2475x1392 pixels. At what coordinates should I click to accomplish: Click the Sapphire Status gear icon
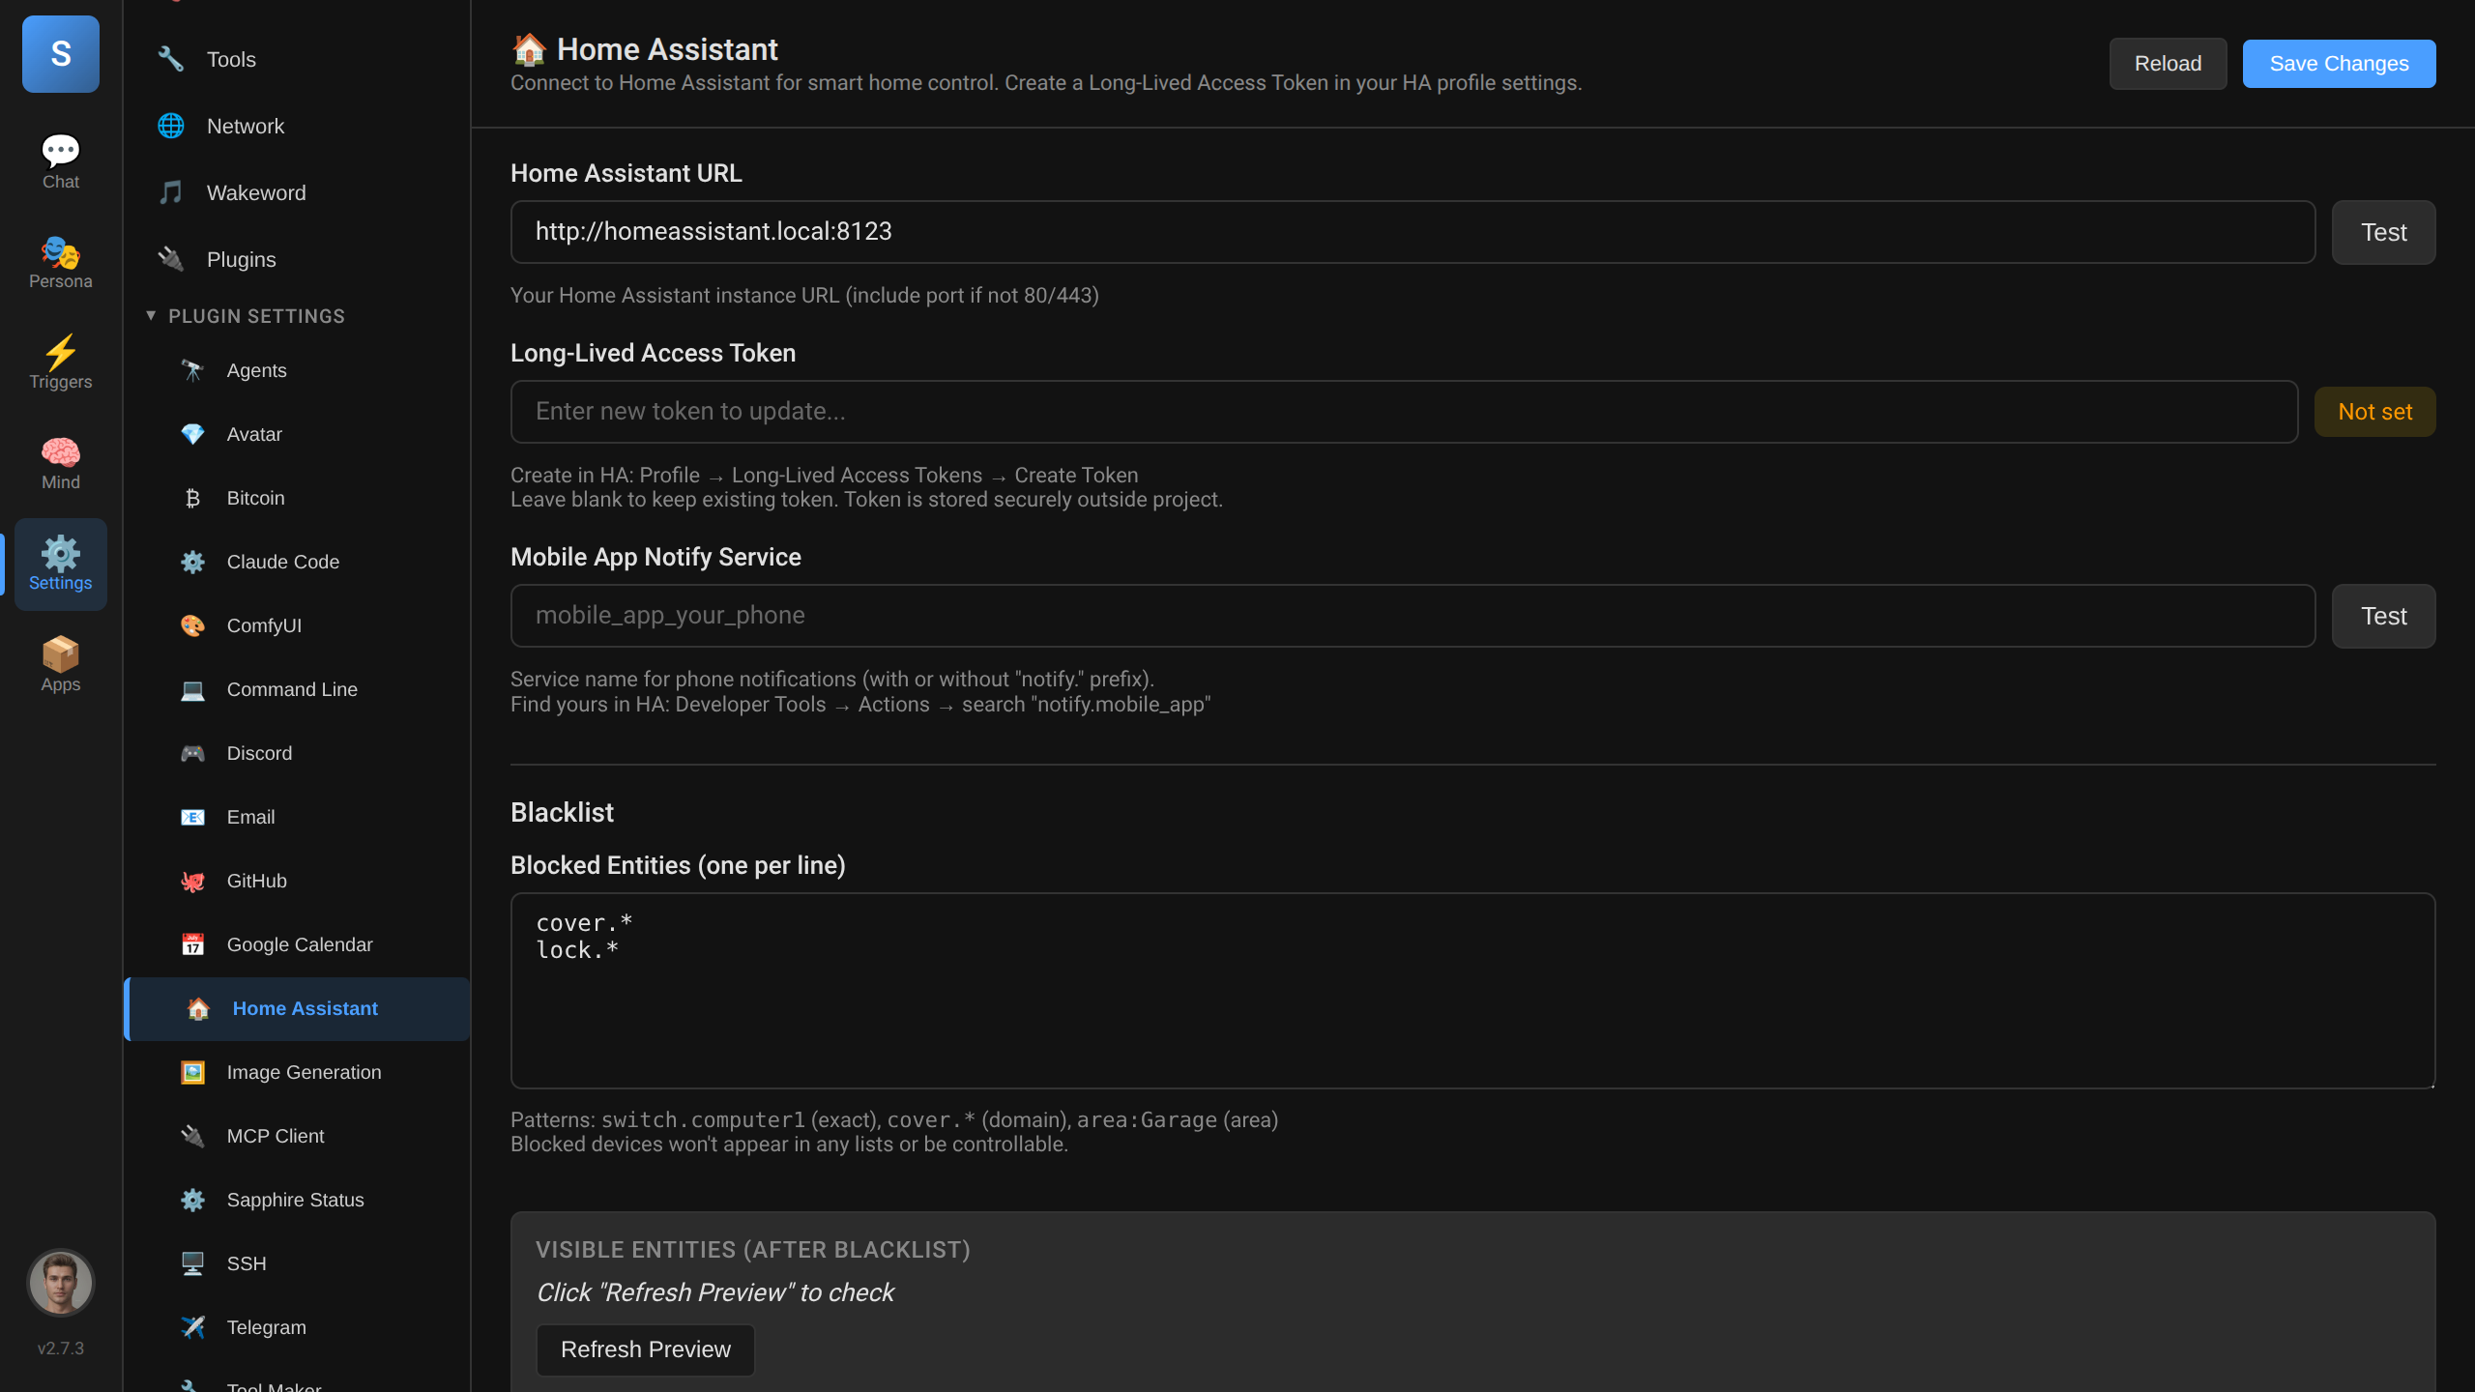coord(192,1200)
